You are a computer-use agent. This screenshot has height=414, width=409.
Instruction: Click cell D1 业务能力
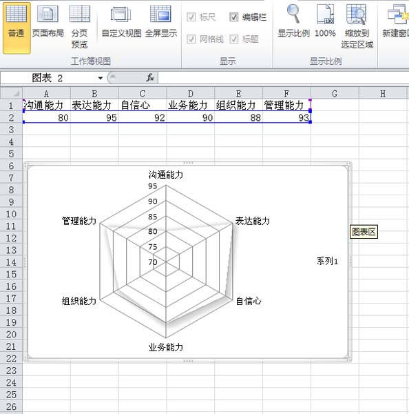tap(191, 105)
